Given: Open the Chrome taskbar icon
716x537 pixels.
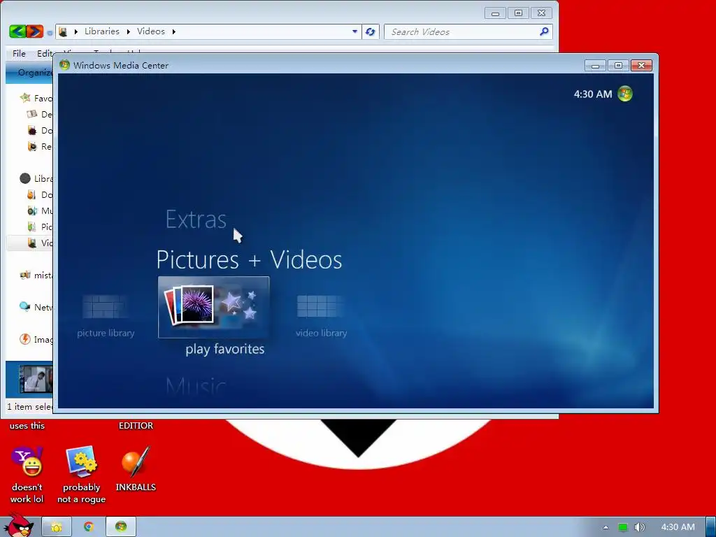Looking at the screenshot, I should point(89,527).
